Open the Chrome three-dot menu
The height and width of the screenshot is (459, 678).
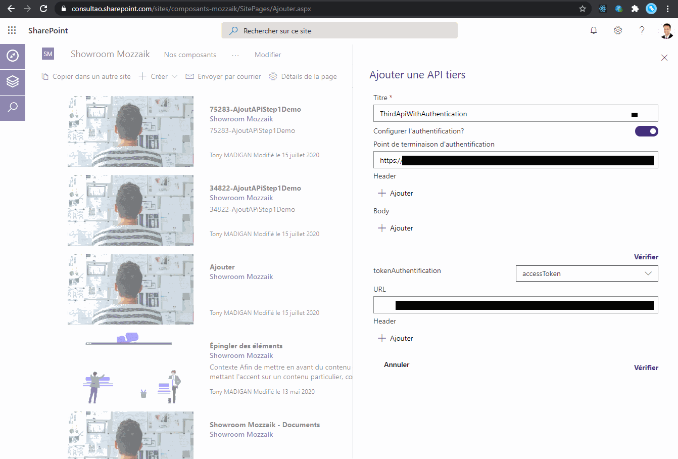[667, 9]
